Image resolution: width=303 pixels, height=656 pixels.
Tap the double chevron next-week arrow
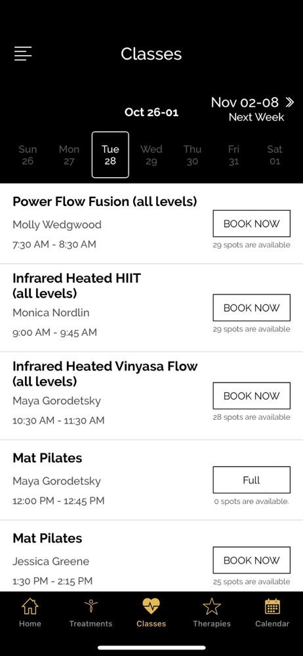pyautogui.click(x=290, y=102)
